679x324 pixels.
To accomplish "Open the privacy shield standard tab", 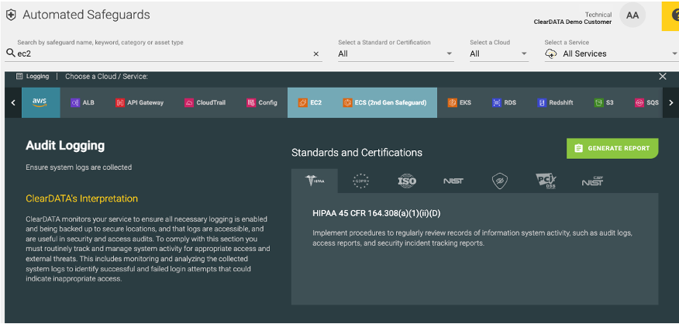I will pyautogui.click(x=500, y=181).
